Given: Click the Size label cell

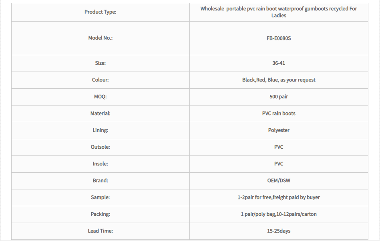Looking at the screenshot, I should pyautogui.click(x=100, y=63).
